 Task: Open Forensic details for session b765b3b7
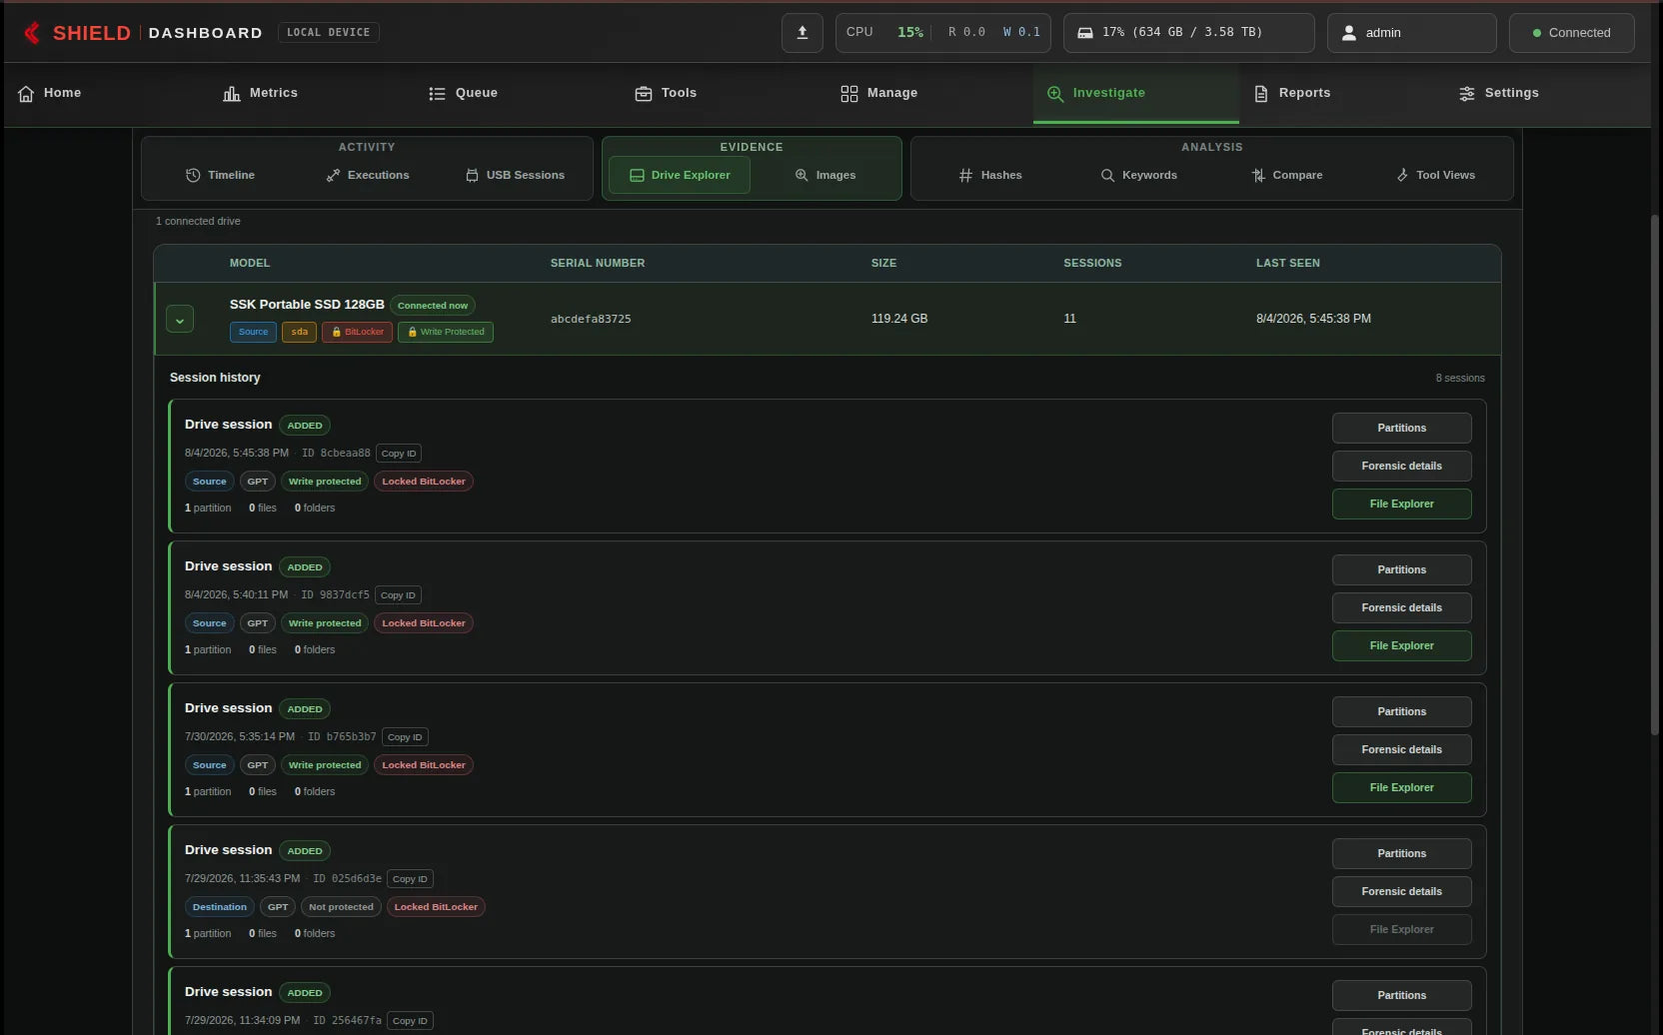point(1401,749)
